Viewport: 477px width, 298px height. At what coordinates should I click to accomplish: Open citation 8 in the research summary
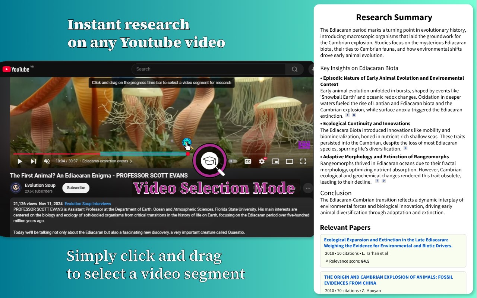(354, 115)
